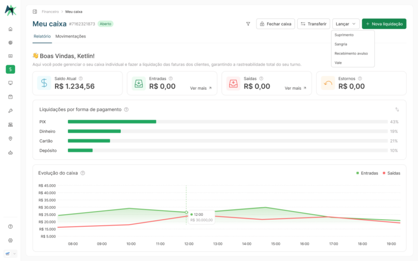Open the account switcher at sidebar bottom

tap(10, 253)
